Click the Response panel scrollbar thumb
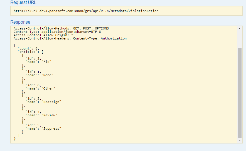The image size is (246, 151). pyautogui.click(x=240, y=93)
